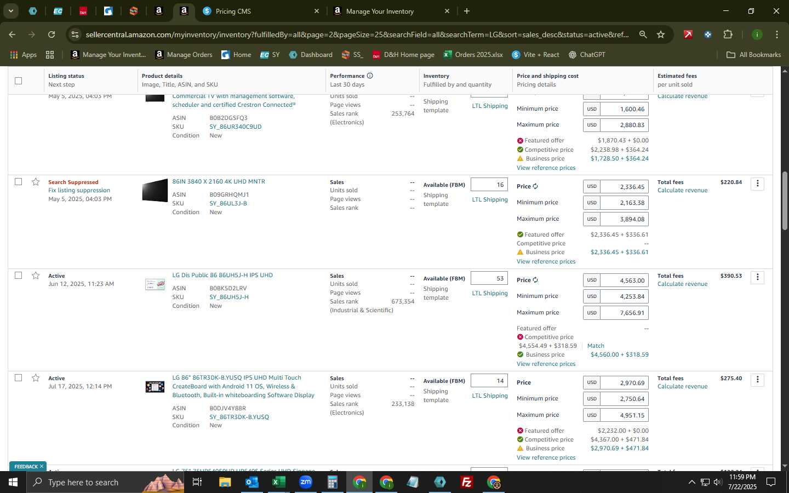This screenshot has height=493, width=789.
Task: Edit the minimum price field showing 4,253.84
Action: (624, 296)
